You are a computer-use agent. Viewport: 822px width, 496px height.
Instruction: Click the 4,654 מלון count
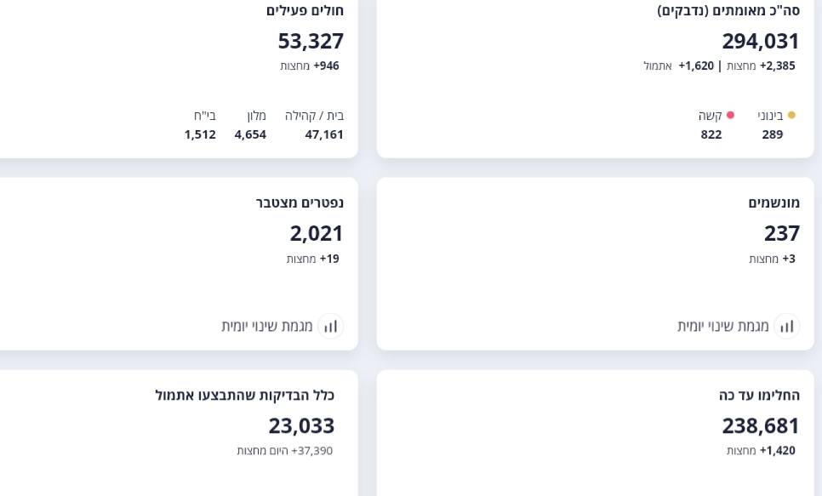pyautogui.click(x=250, y=134)
